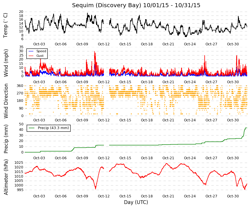Click the Wind Direction axis label
The width and height of the screenshot is (250, 208).
click(6, 101)
